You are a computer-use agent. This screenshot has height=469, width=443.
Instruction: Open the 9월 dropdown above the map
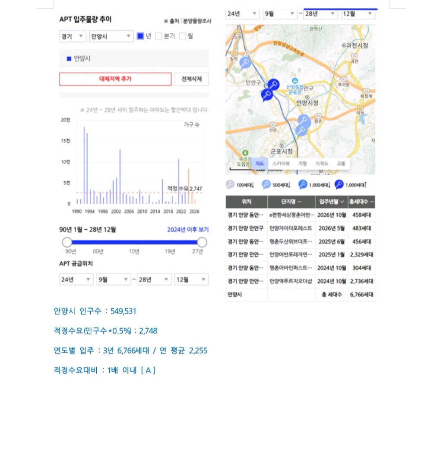[x=280, y=14]
